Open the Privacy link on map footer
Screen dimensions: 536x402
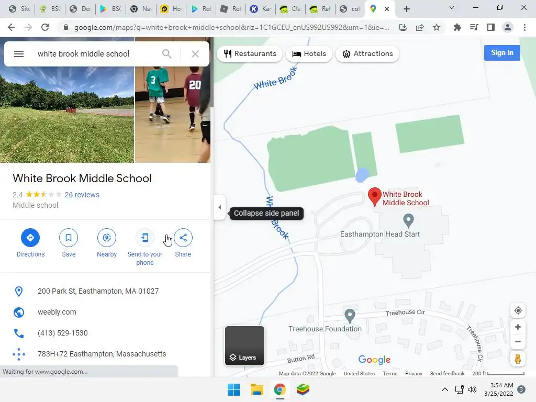coord(414,373)
